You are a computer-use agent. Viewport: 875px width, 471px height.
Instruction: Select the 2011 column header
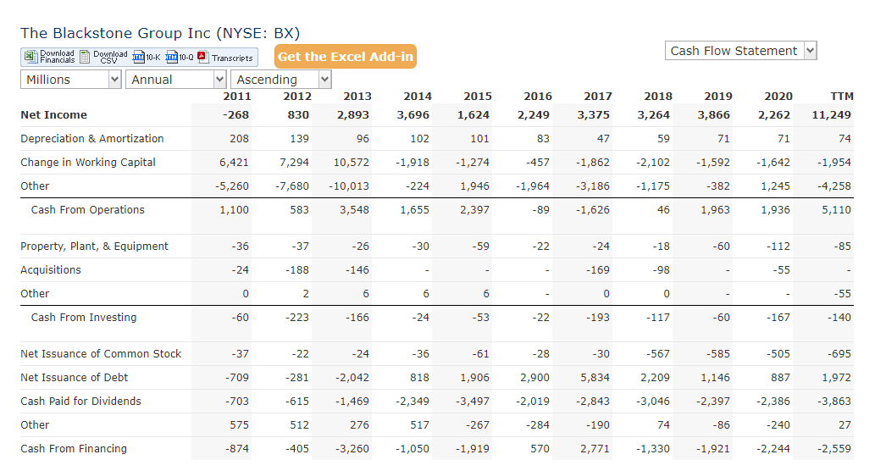pos(237,96)
